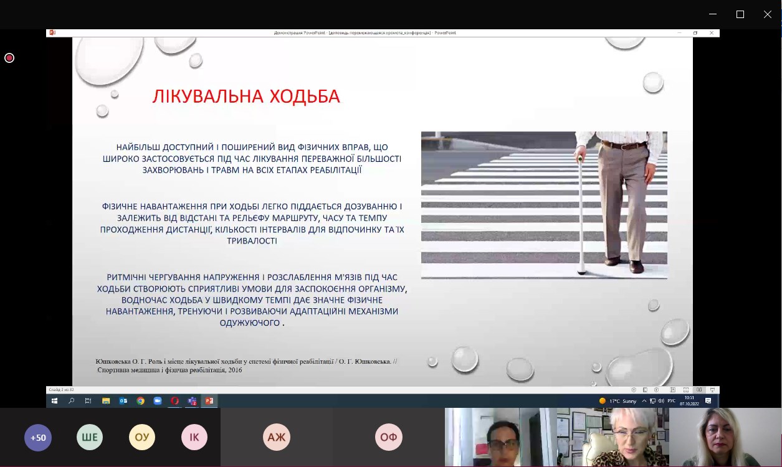Select the АЖ participant avatar
This screenshot has height=467, width=782.
pos(276,438)
